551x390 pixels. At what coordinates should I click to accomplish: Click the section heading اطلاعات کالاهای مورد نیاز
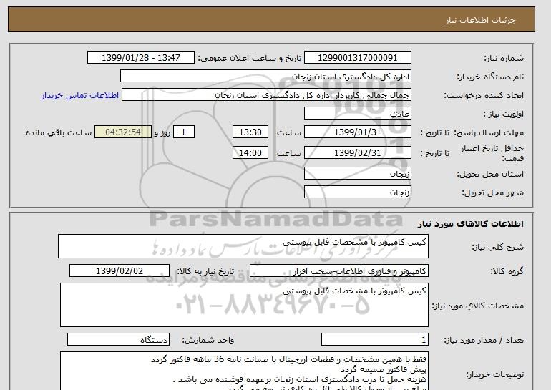(471, 224)
